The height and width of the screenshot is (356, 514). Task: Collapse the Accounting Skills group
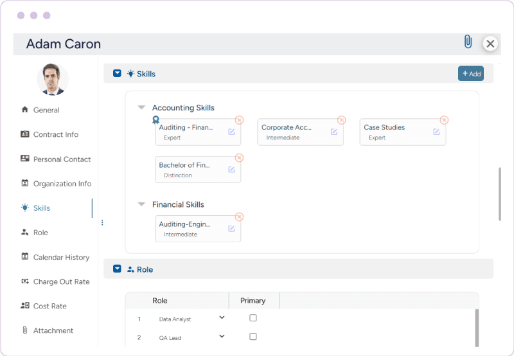141,107
